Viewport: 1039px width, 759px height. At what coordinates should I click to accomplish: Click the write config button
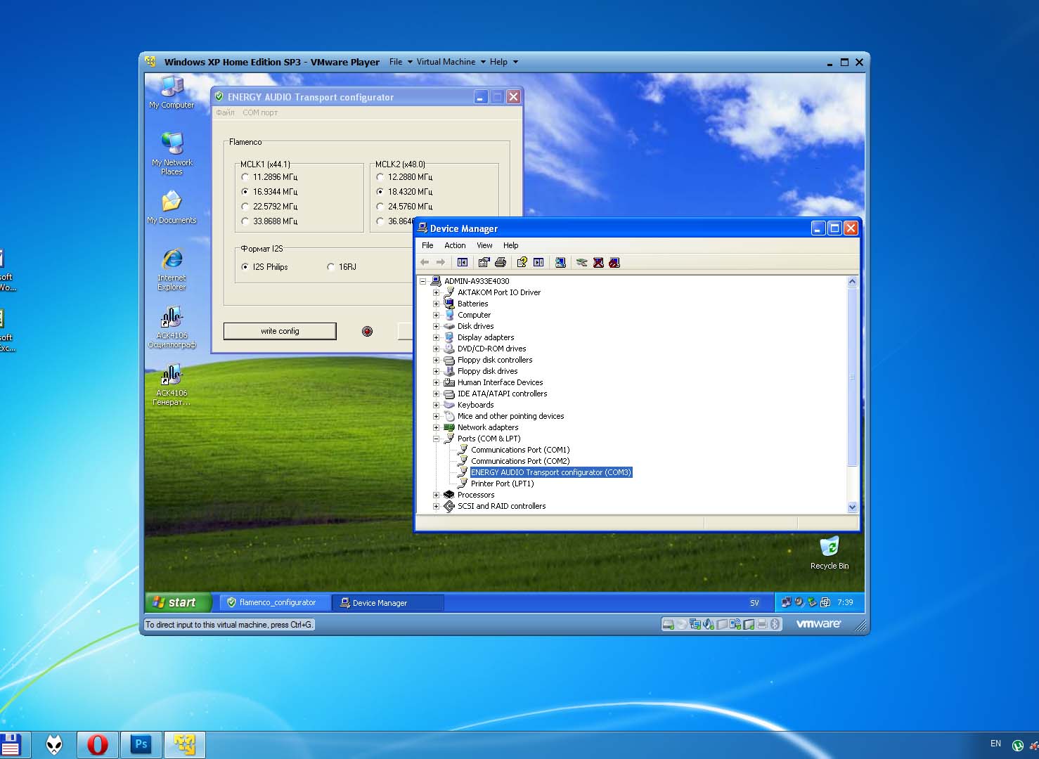pos(280,331)
